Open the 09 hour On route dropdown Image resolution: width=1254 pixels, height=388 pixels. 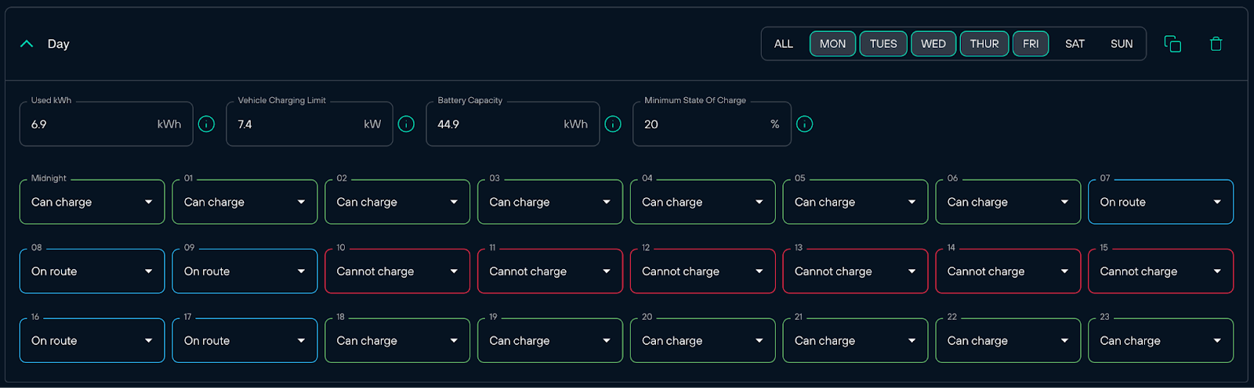[x=245, y=271]
